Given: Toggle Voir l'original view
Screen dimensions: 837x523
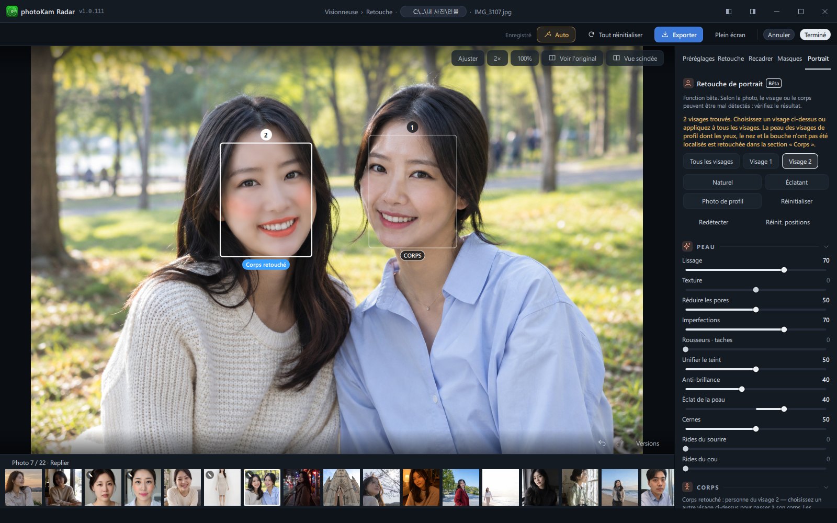Looking at the screenshot, I should [x=572, y=58].
